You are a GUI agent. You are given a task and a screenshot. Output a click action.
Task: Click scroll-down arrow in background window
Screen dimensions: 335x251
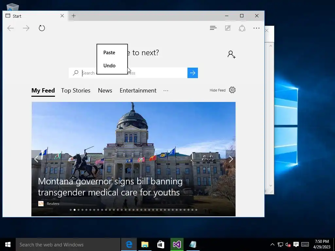271,186
